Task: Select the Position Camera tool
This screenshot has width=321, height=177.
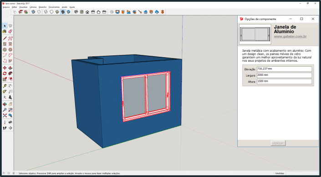Action: pyautogui.click(x=5, y=123)
